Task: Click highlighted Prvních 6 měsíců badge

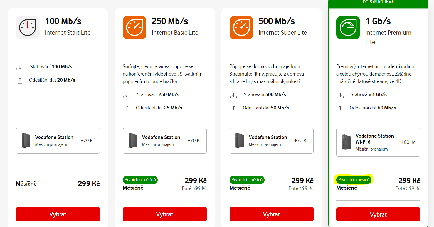Action: coord(354,180)
